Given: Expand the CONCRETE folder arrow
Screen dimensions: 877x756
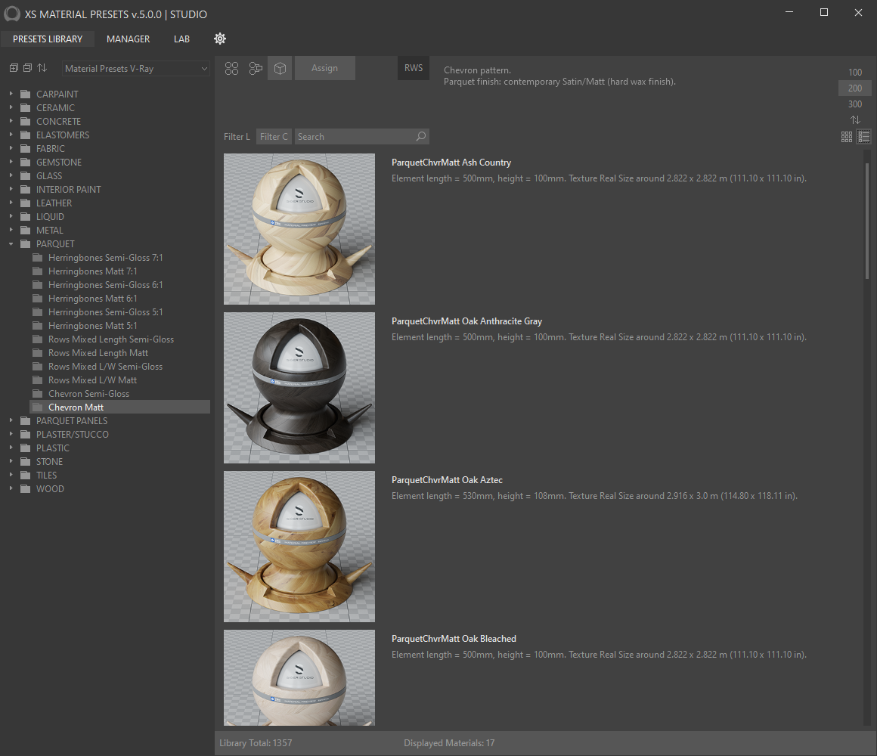Looking at the screenshot, I should coord(11,122).
